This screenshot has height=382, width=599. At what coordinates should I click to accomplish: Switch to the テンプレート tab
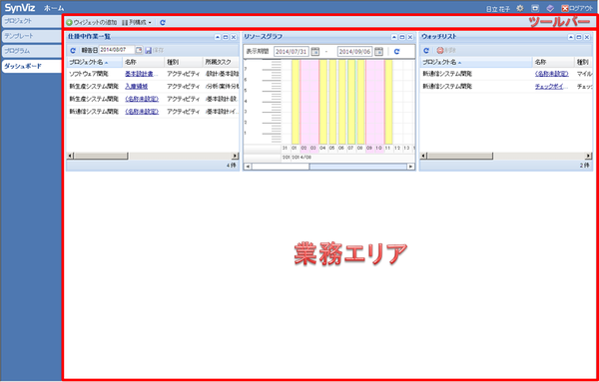(31, 36)
